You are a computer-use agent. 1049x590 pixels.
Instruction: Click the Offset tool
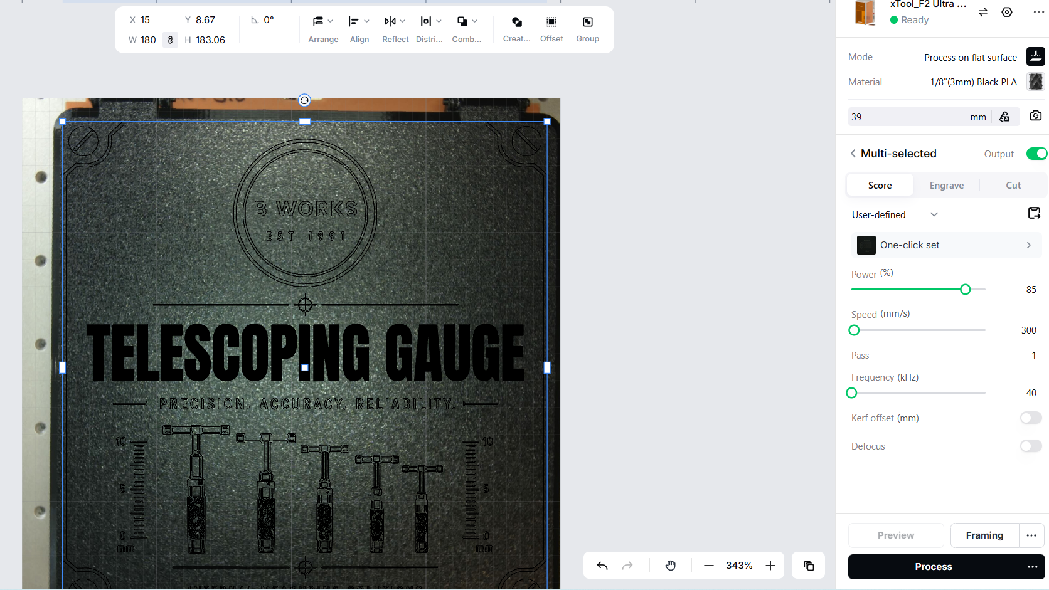pyautogui.click(x=551, y=29)
